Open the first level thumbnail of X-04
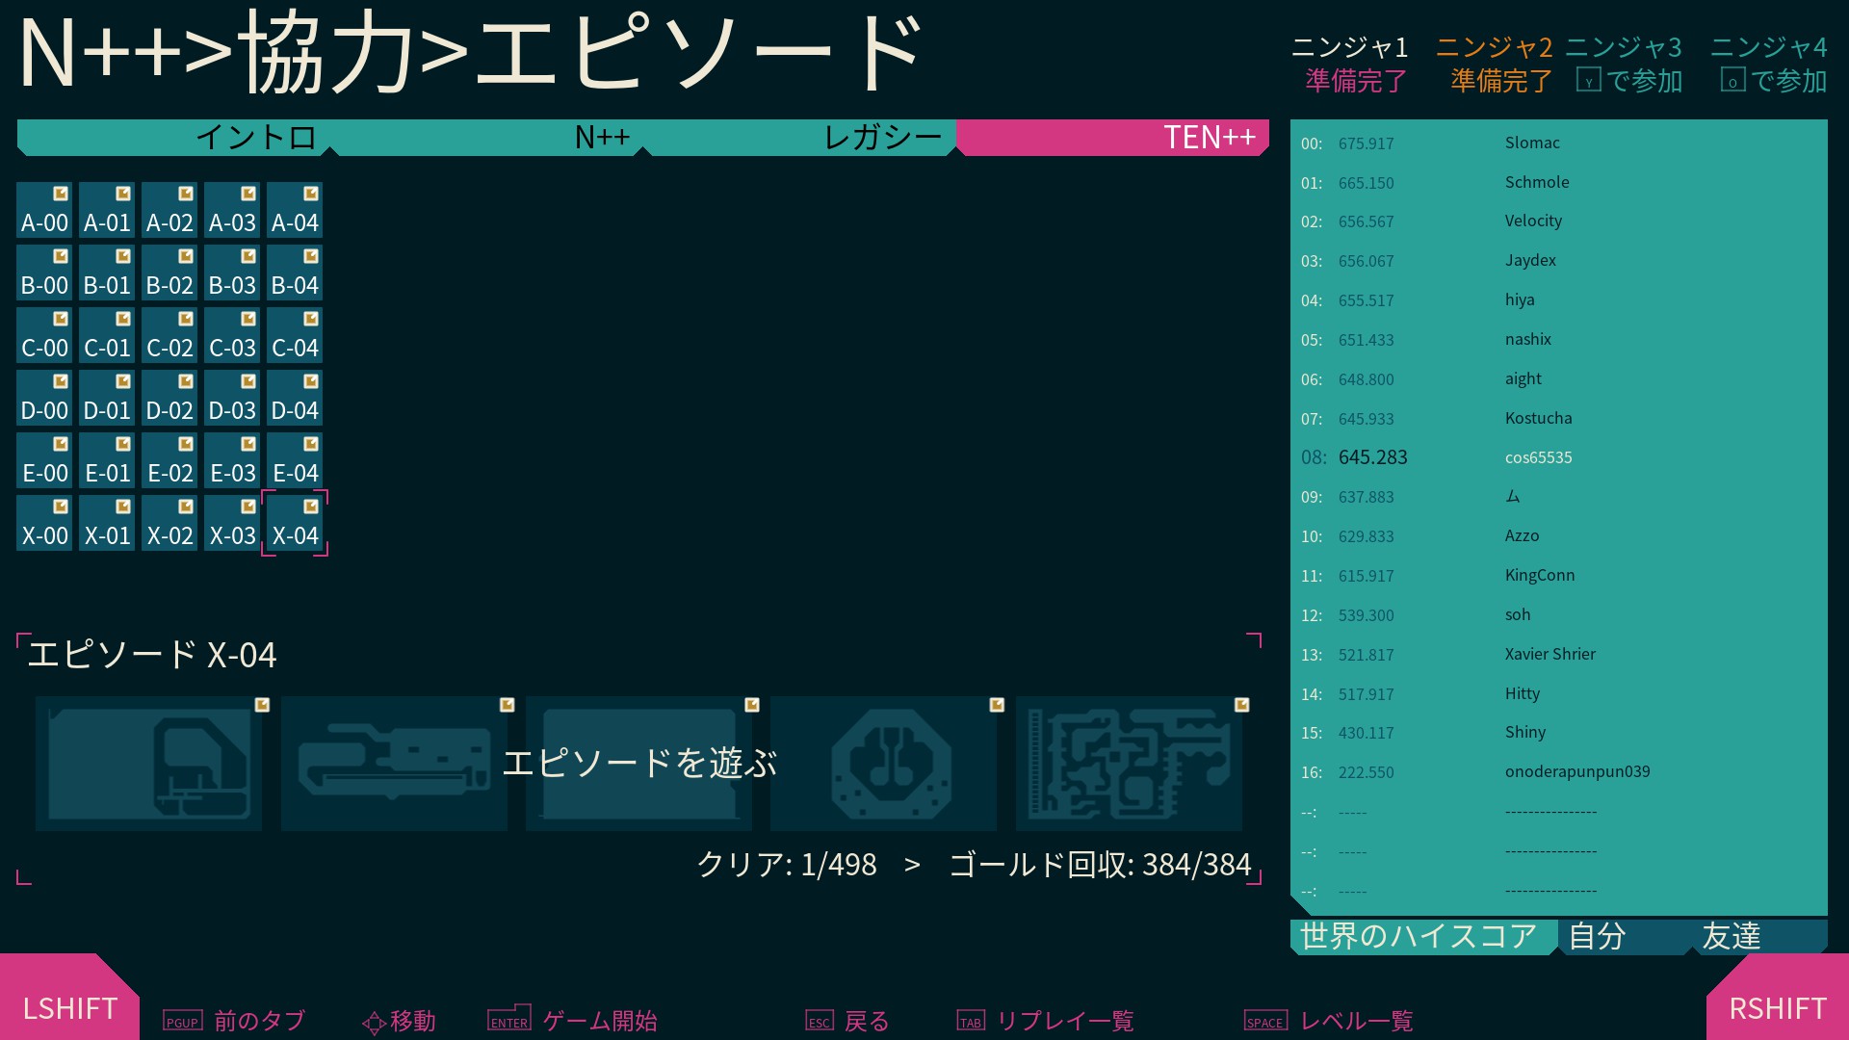1849x1040 pixels. click(x=148, y=764)
